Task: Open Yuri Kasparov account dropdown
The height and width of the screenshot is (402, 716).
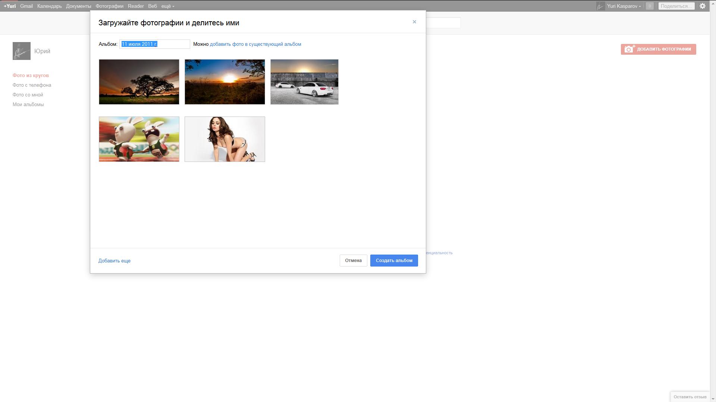Action: [624, 6]
